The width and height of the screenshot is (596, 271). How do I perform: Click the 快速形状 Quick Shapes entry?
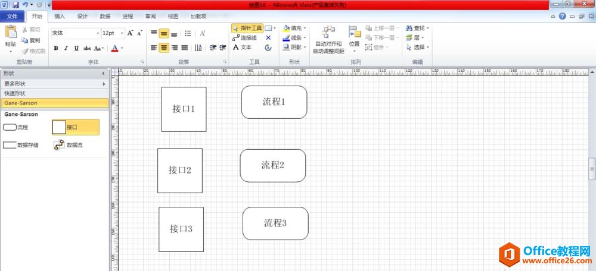point(54,93)
